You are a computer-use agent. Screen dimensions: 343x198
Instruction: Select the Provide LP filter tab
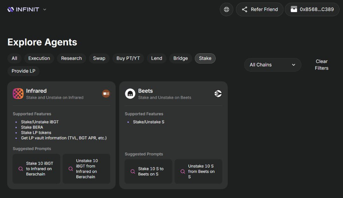24,71
